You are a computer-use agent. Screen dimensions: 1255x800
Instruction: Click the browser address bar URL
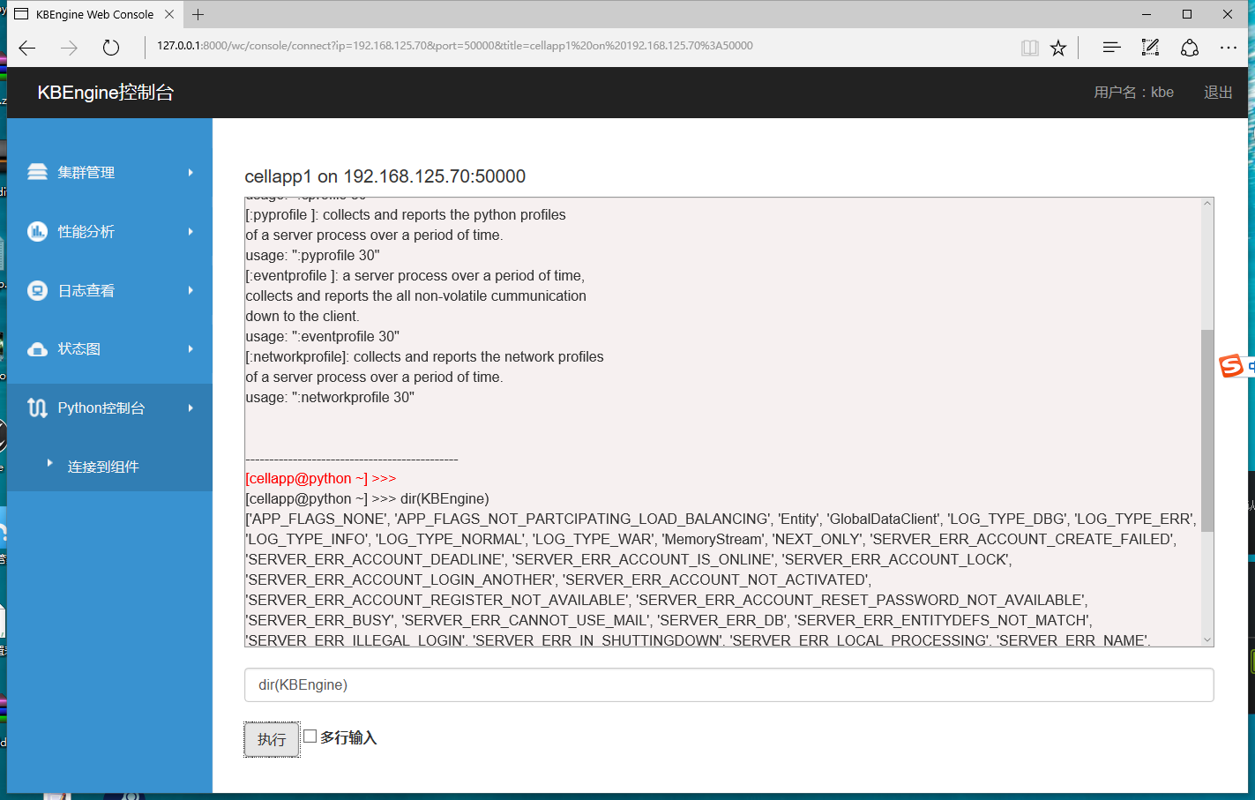pos(455,46)
